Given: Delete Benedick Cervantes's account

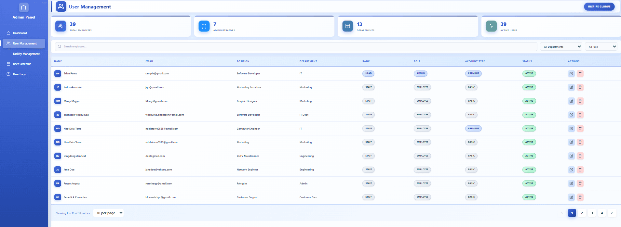Looking at the screenshot, I should pos(580,197).
